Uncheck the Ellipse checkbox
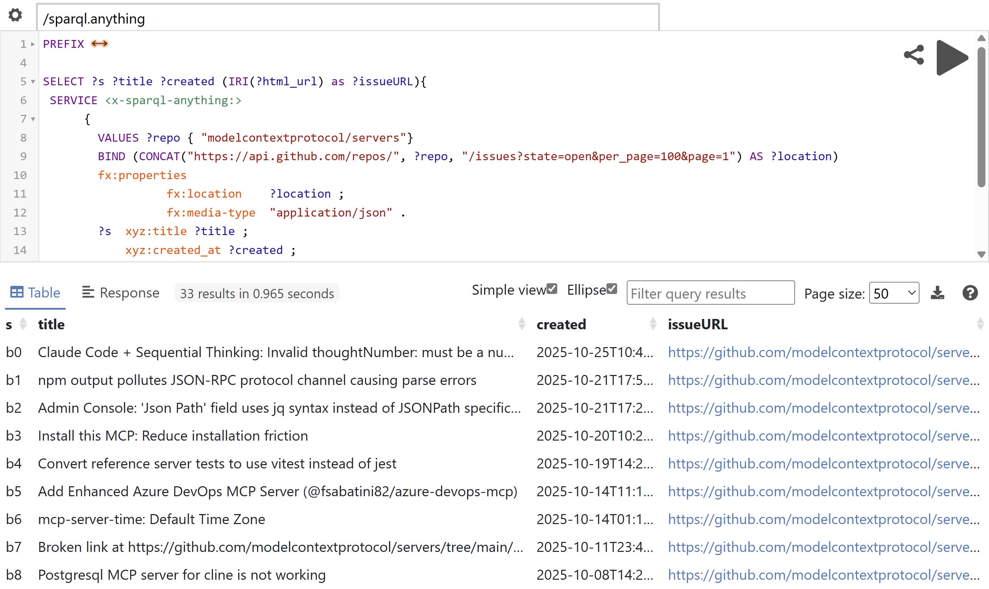This screenshot has height=589, width=989. [611, 289]
